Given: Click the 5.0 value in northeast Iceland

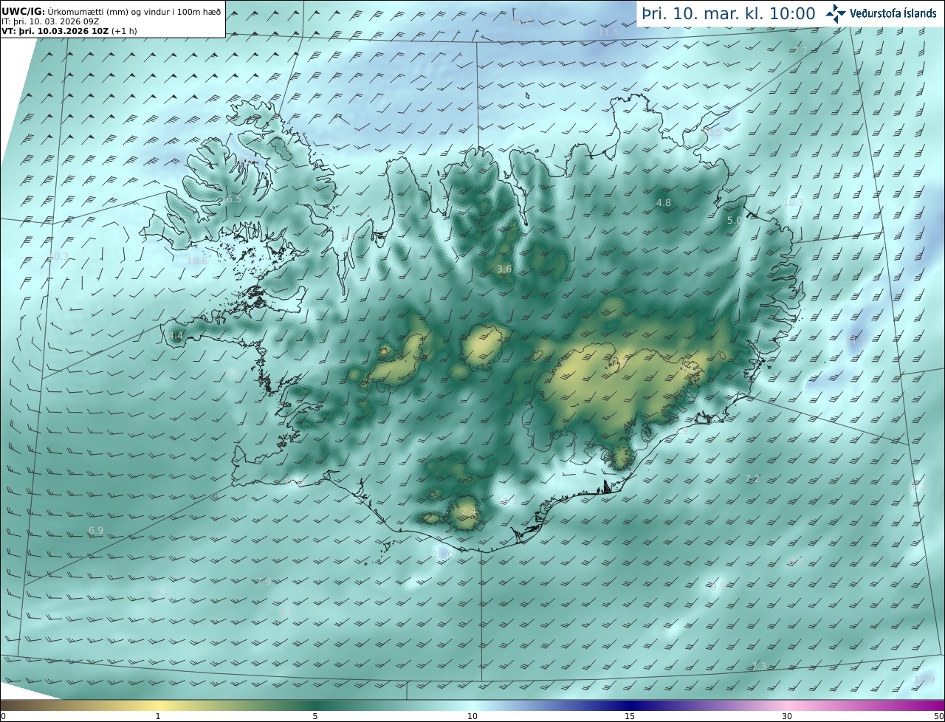Looking at the screenshot, I should click(x=735, y=221).
